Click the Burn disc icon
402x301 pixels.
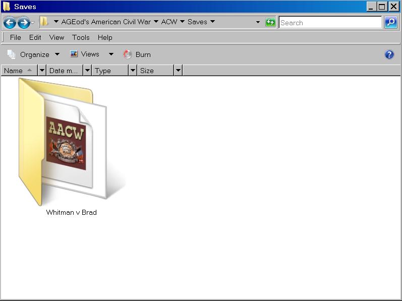pos(128,54)
